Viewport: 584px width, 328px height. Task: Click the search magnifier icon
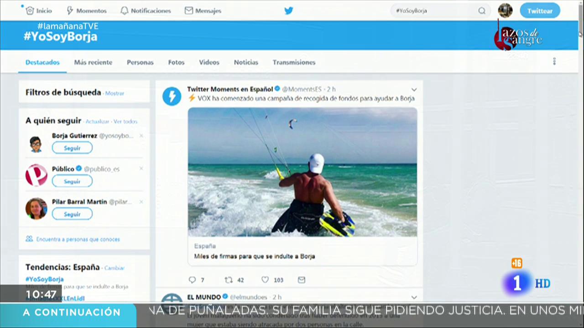482,11
